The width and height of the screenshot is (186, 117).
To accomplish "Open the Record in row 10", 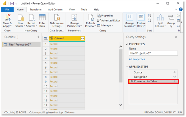I will point(54,86).
